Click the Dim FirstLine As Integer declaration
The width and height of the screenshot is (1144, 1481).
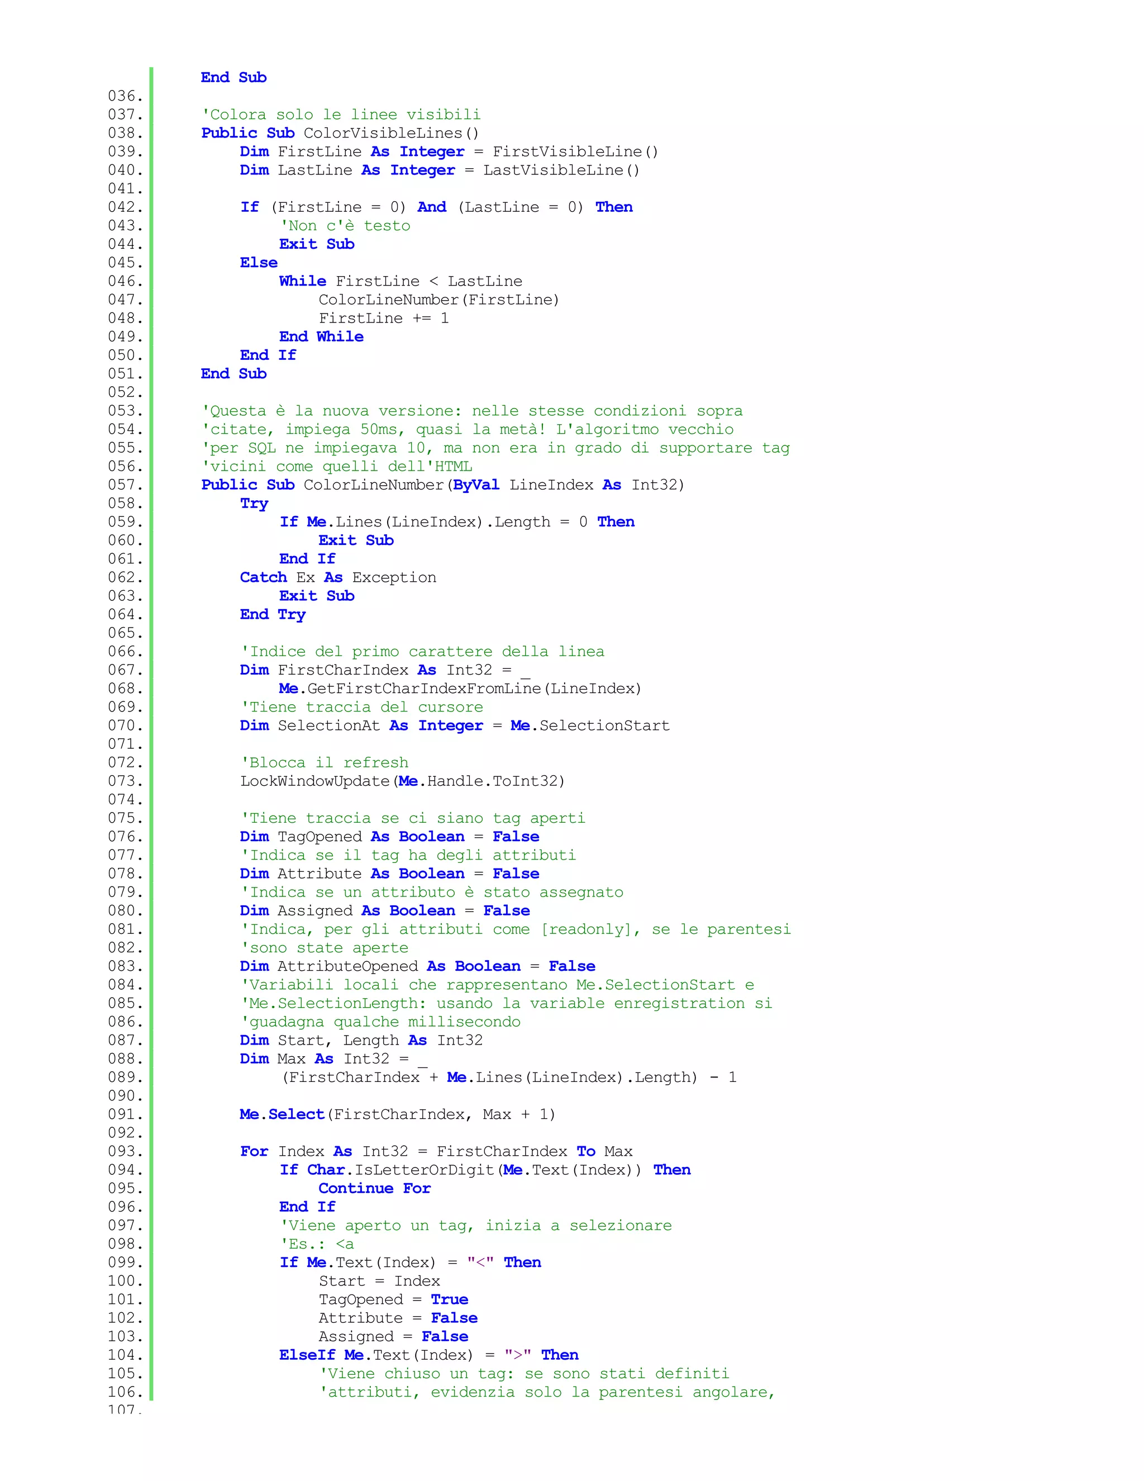pyautogui.click(x=449, y=151)
